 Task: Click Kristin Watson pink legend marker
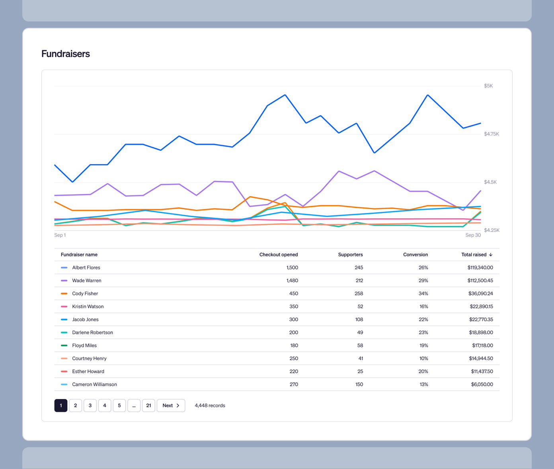point(64,307)
